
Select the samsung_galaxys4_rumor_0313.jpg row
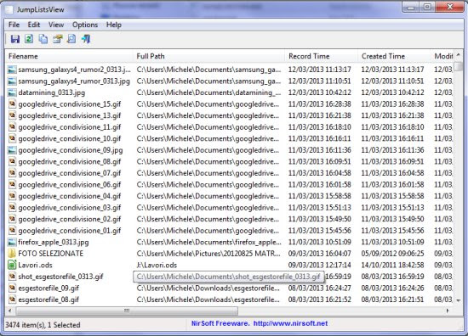(229, 81)
